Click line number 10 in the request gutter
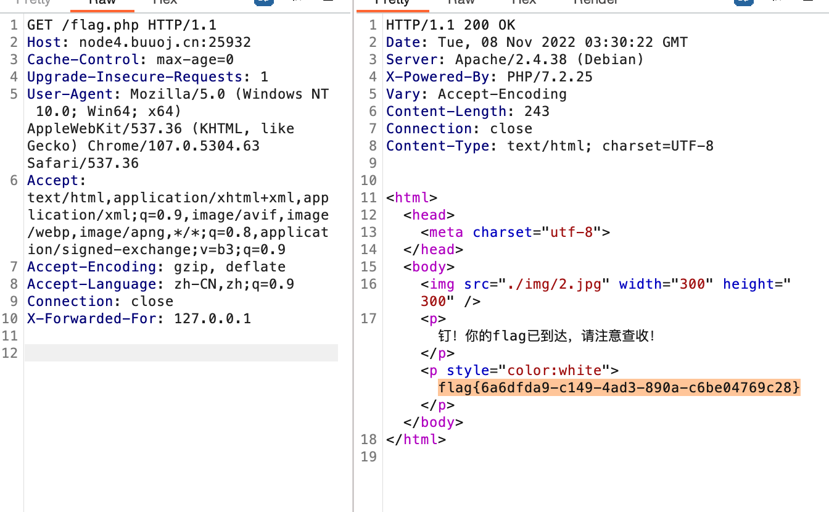 pos(10,319)
